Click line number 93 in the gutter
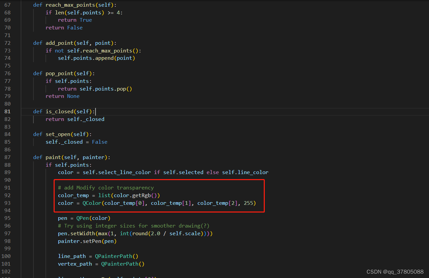Viewport: 429px width, 278px height. 7,203
